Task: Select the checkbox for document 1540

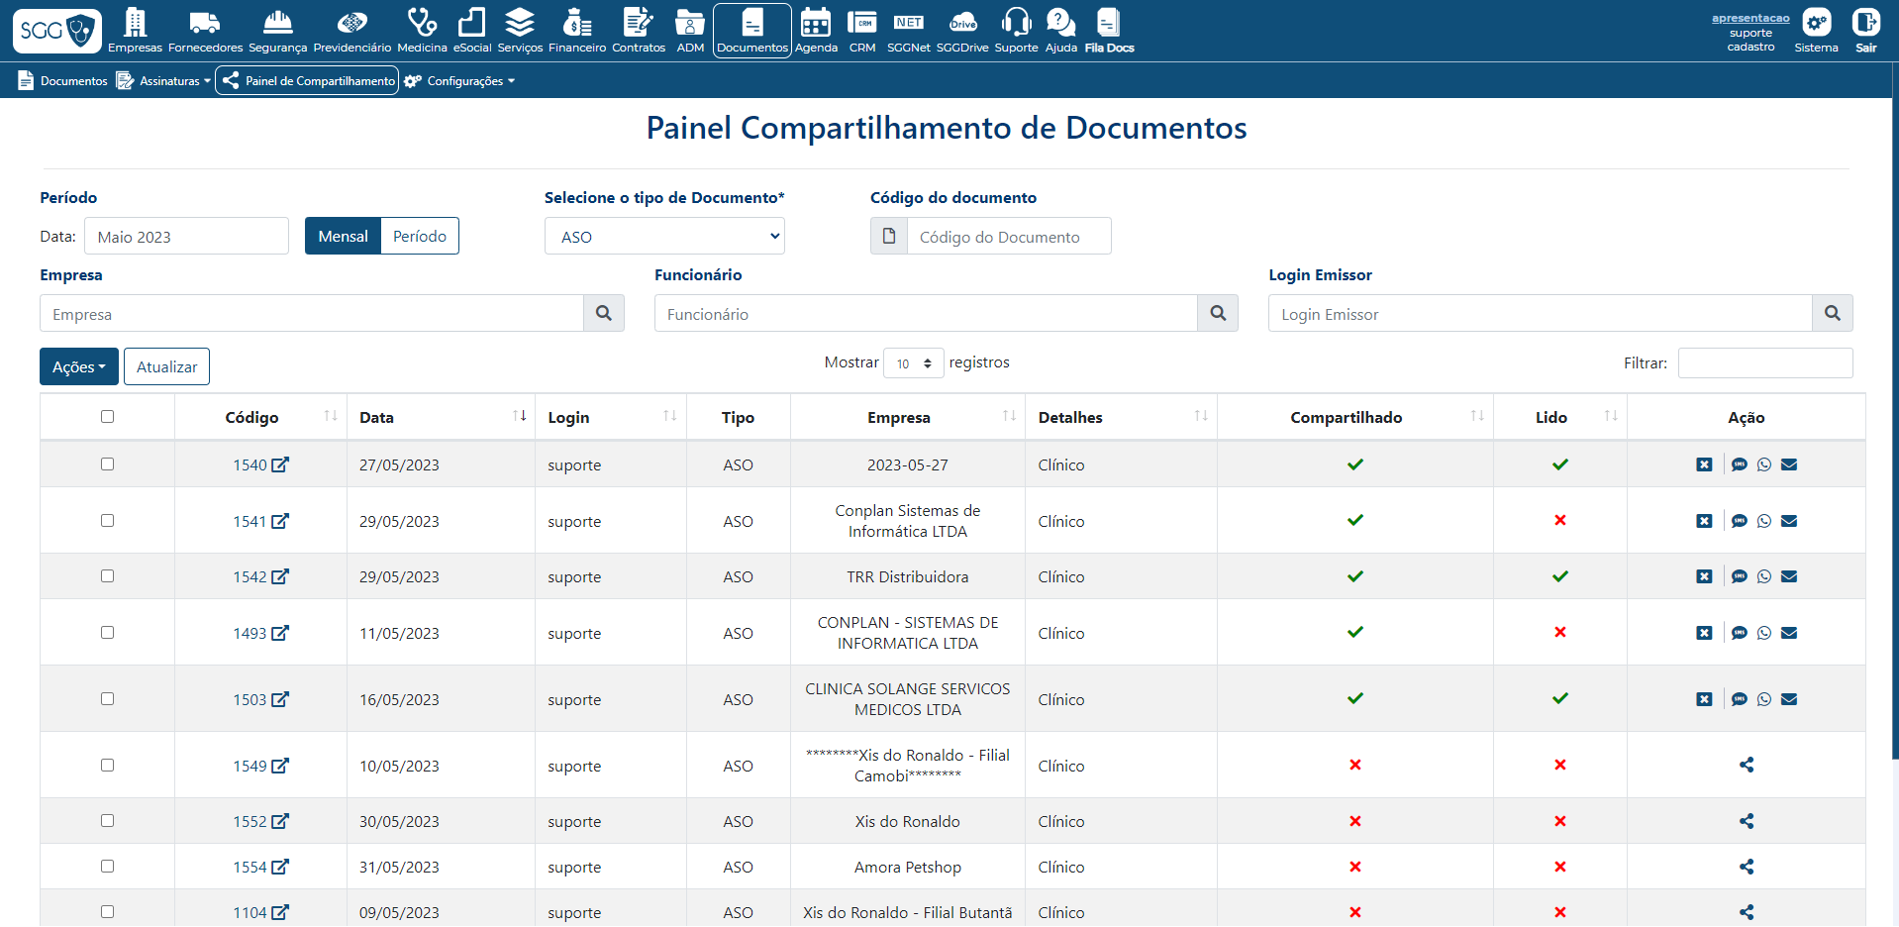Action: 107,464
